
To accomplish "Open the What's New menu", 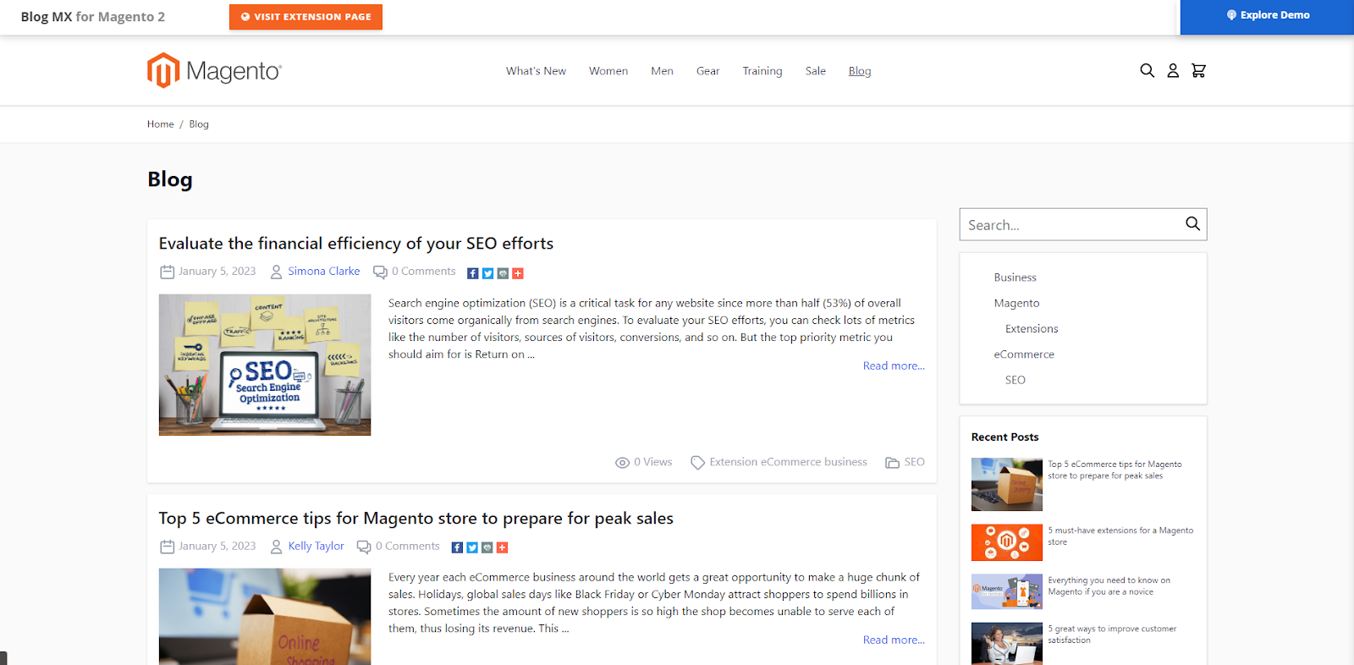I will click(x=536, y=71).
